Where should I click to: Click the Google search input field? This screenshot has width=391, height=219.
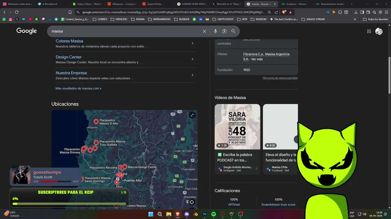coord(125,31)
